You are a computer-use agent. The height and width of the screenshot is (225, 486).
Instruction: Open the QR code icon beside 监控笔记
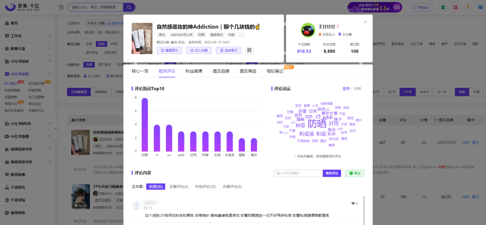249,50
